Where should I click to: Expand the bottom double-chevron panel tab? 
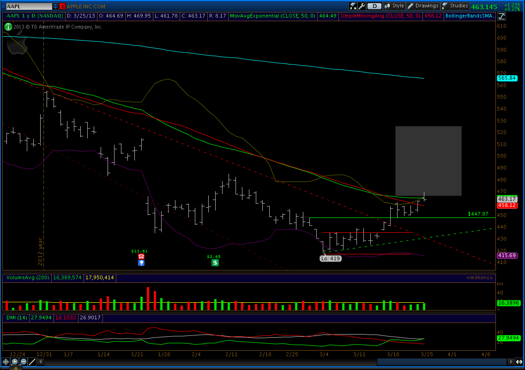(16, 368)
